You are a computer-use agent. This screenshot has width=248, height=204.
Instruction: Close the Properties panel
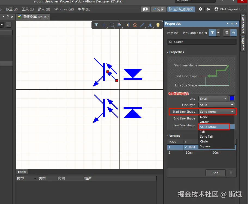point(237,24)
